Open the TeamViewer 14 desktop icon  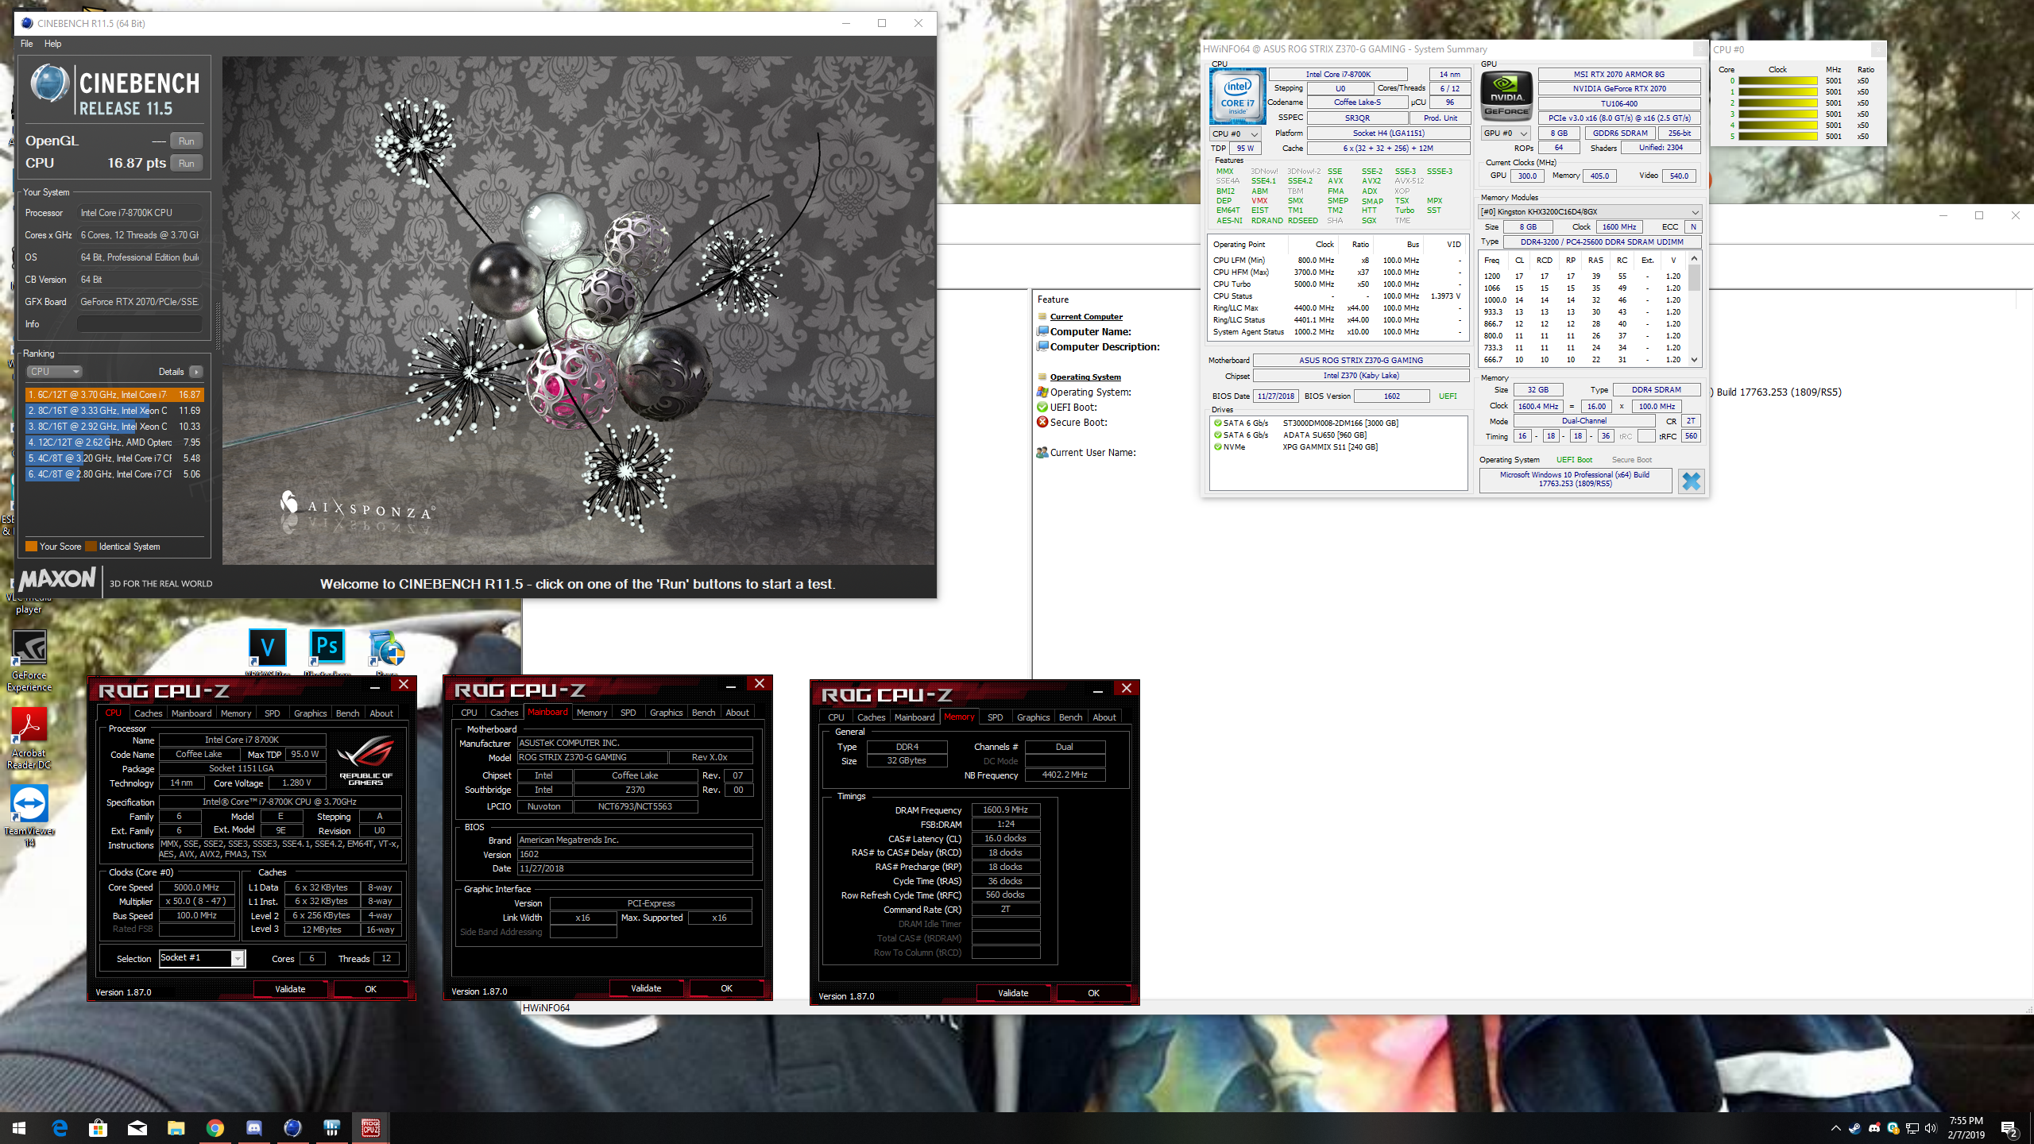point(29,816)
